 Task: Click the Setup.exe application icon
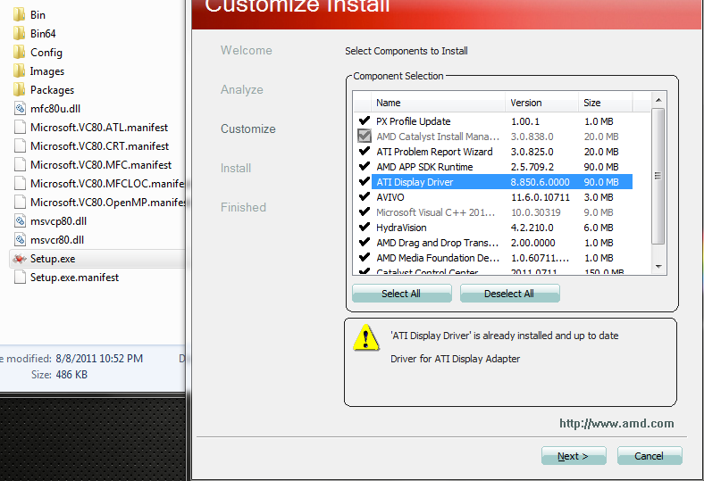(x=20, y=259)
